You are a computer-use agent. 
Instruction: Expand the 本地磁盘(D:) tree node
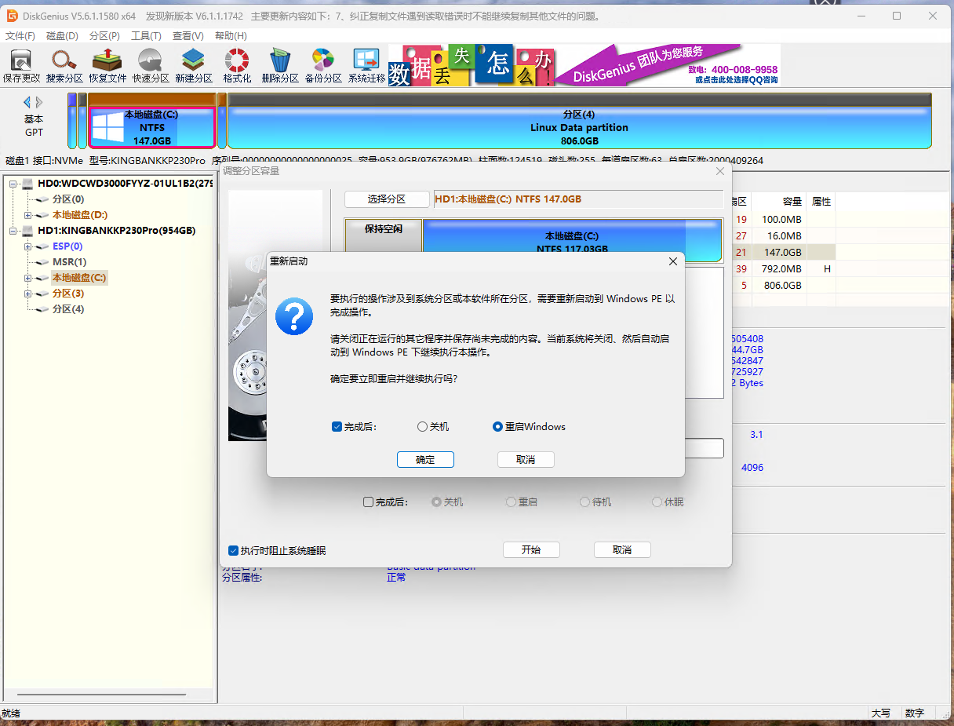(28, 215)
